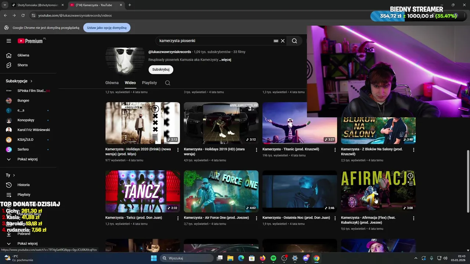The height and width of the screenshot is (264, 470).
Task: Go back in Chrome
Action: click(x=5, y=15)
